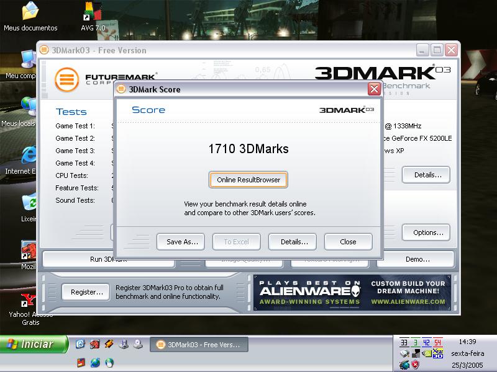This screenshot has height=372, width=497.
Task: Open the Lixeira recycle bin icon
Action: tap(29, 208)
